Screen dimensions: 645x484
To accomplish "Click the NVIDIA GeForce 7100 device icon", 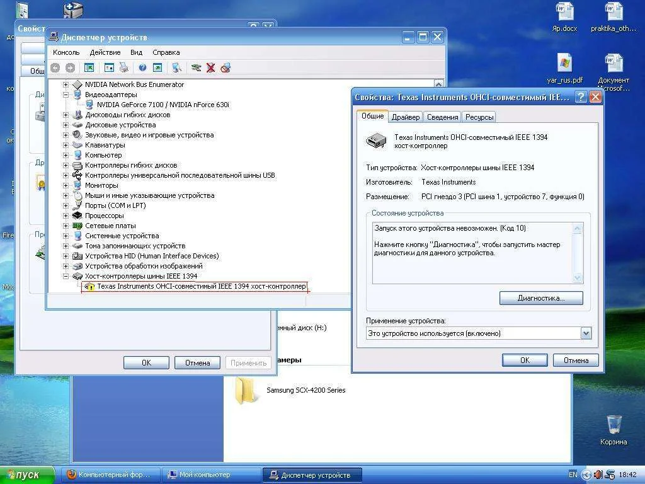I will click(x=89, y=105).
